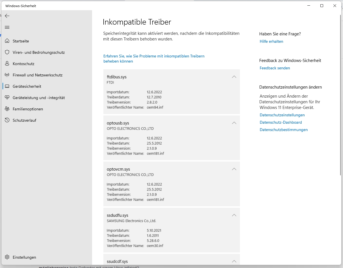
Task: Click SAMSUNG Electronics Co.,Ltd. vendor text
Action: pos(131,221)
